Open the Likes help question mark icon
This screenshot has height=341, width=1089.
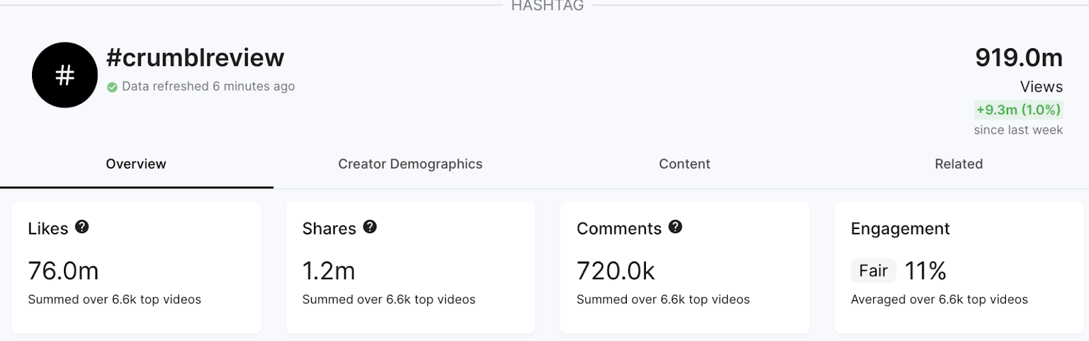coord(82,227)
